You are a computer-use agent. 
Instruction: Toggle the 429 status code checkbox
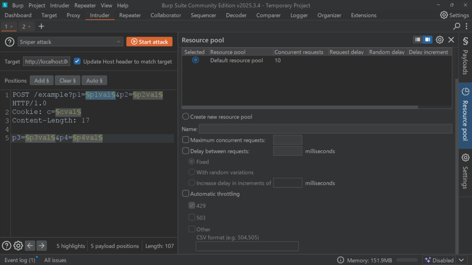coord(192,205)
